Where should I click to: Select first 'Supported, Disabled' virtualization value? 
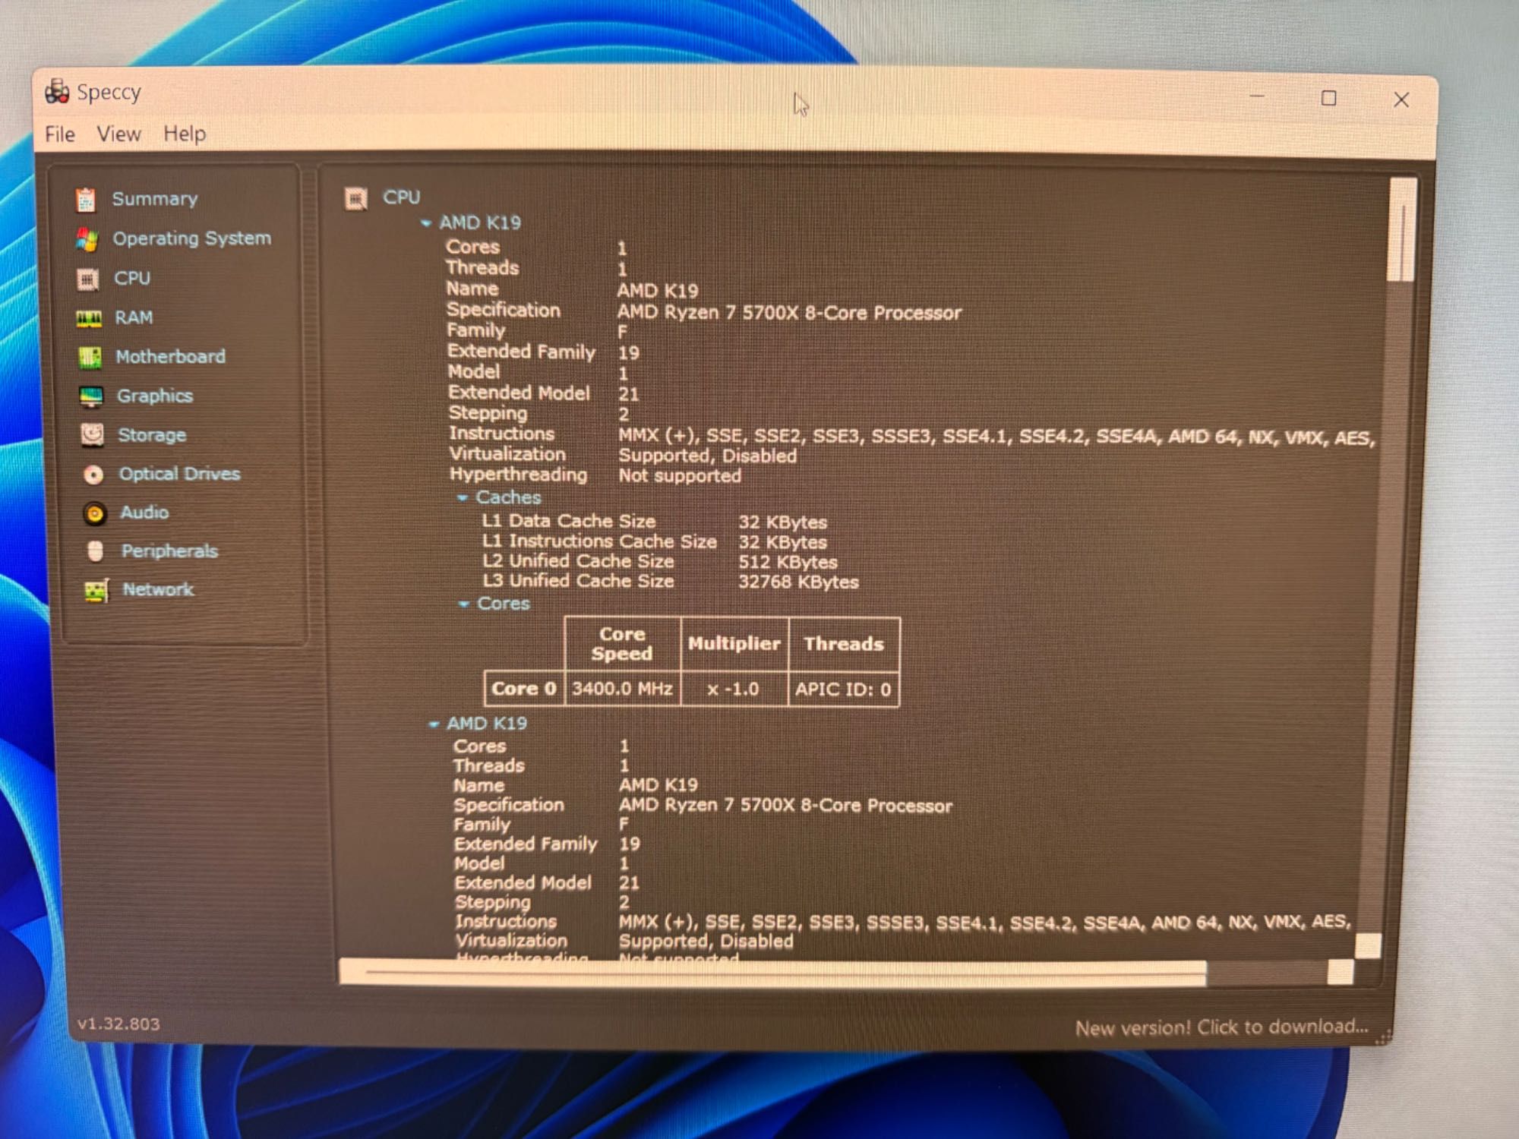pos(708,456)
